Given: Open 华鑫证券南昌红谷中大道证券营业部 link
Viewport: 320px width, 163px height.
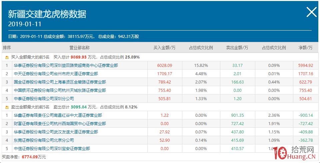Looking at the screenshot, I should [58, 115].
